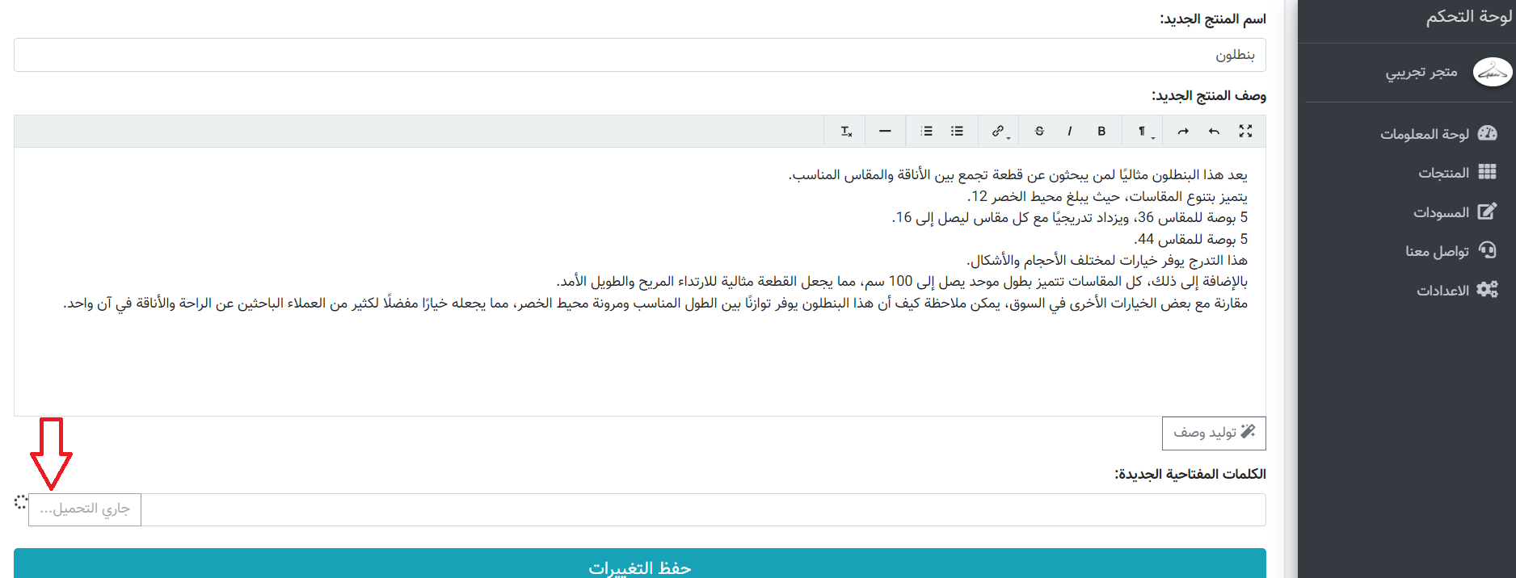Insert a numbered list

pyautogui.click(x=926, y=131)
